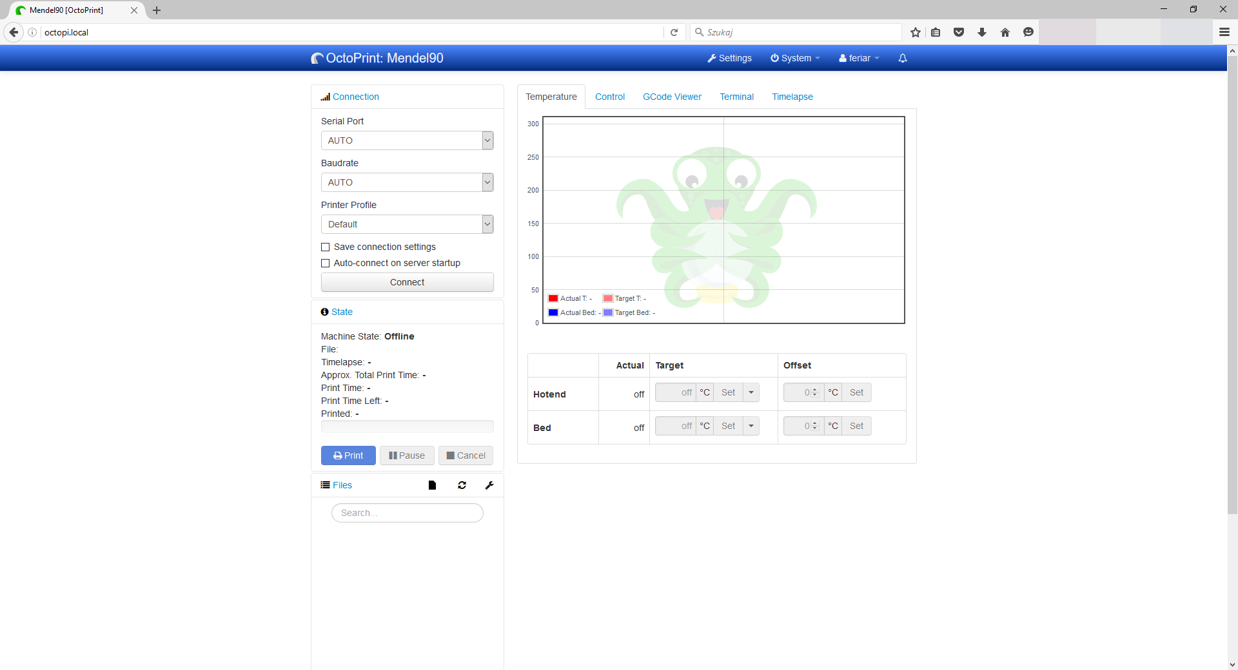
Task: Bookmark this page with the star icon
Action: click(x=916, y=32)
